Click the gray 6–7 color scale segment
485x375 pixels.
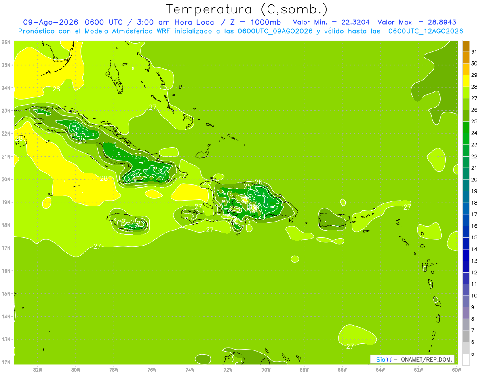point(466,336)
